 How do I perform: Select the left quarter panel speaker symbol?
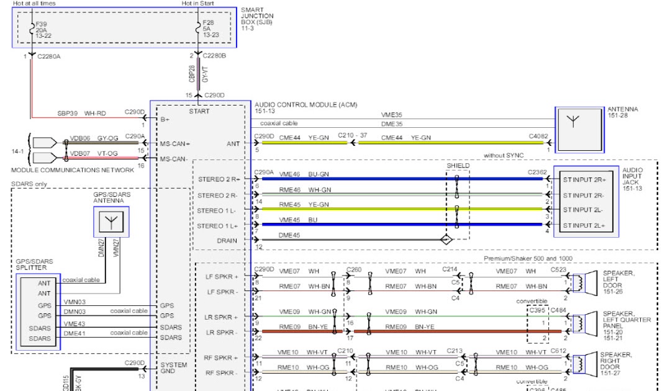[x=585, y=323]
